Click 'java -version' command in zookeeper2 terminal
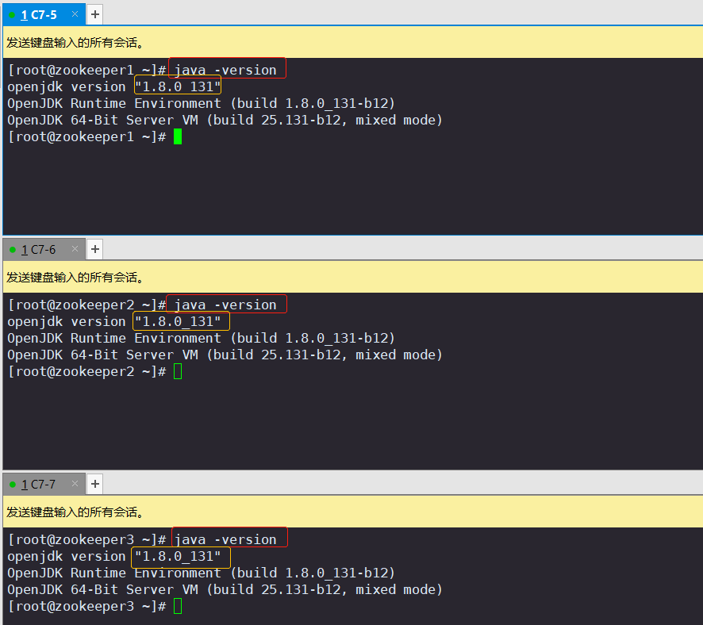The height and width of the screenshot is (625, 703). 225,305
